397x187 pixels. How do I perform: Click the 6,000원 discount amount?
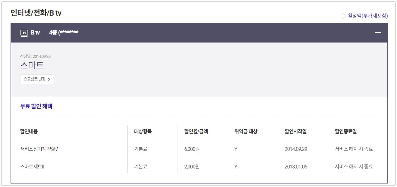click(x=192, y=149)
